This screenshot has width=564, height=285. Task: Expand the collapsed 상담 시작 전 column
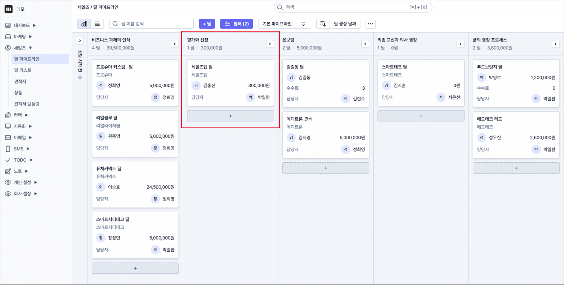tap(80, 41)
